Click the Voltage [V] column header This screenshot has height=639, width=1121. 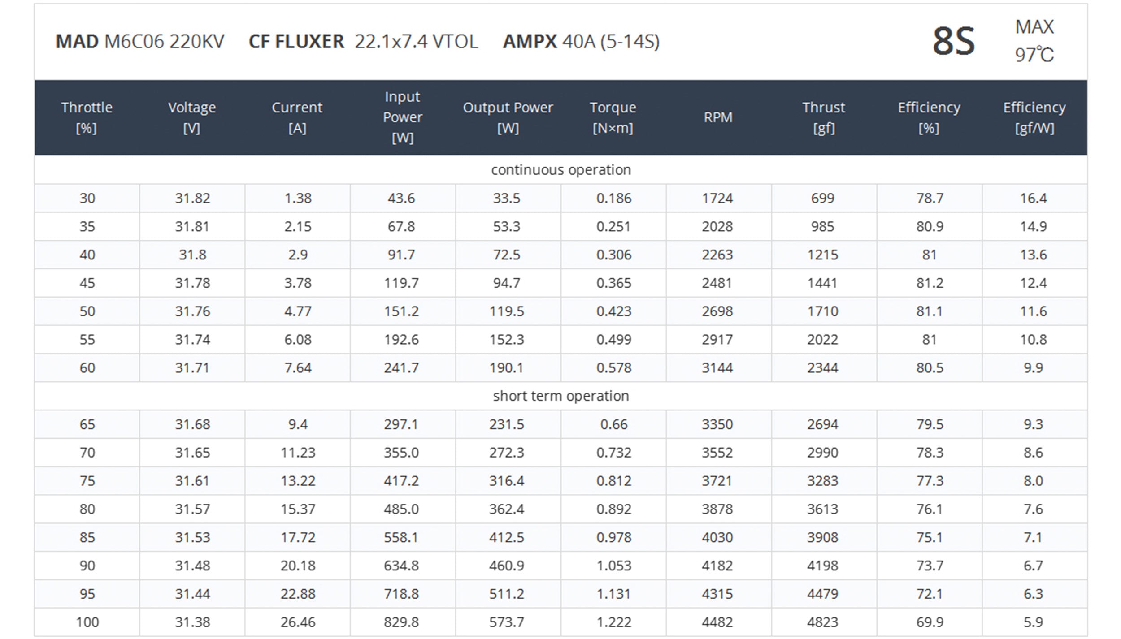[192, 117]
